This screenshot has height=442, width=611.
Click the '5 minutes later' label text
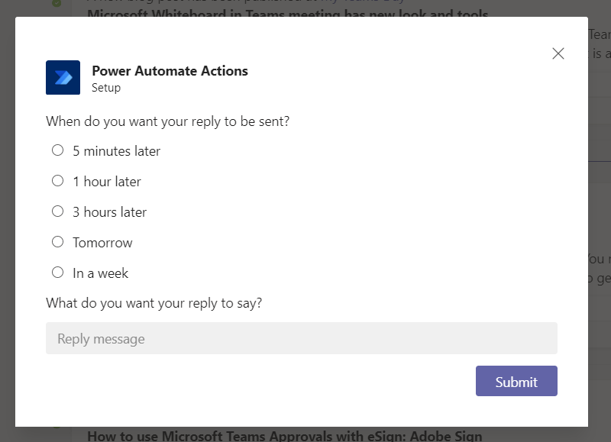116,151
